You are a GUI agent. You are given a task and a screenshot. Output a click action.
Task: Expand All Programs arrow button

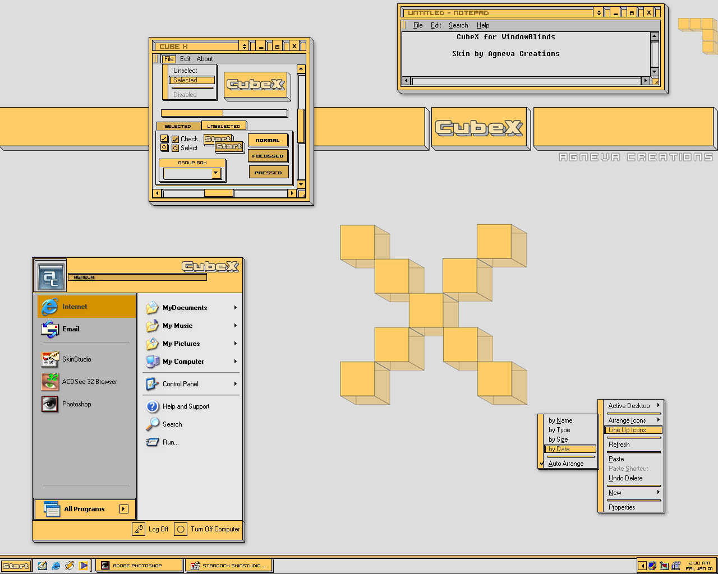point(124,509)
